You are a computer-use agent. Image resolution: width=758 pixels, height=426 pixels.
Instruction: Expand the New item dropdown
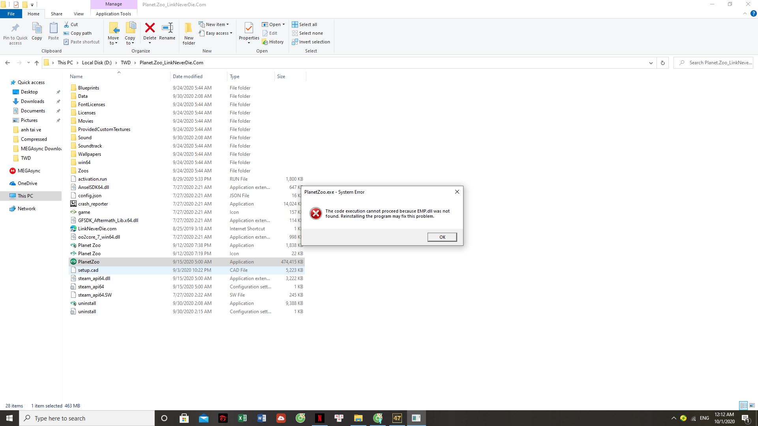(214, 24)
